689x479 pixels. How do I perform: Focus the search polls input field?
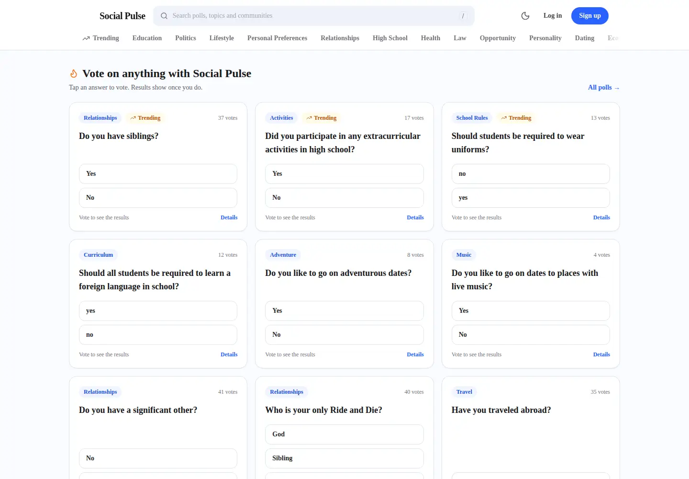pyautogui.click(x=314, y=16)
